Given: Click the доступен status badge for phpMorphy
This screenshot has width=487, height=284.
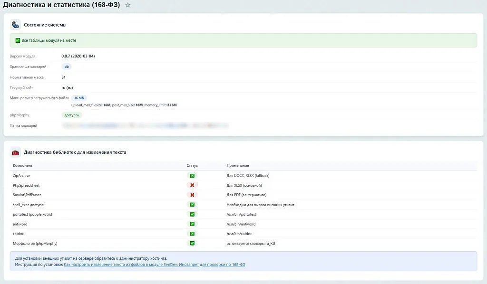Looking at the screenshot, I should pos(72,115).
